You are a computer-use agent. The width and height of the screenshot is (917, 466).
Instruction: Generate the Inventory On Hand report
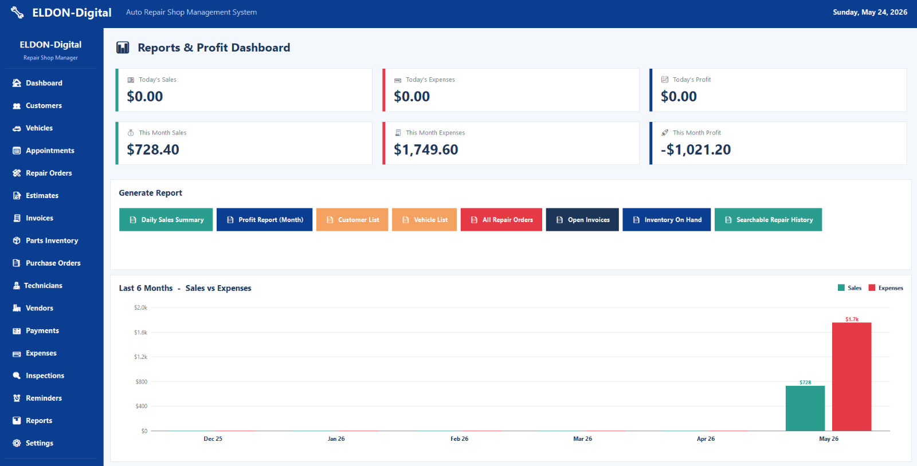(667, 220)
